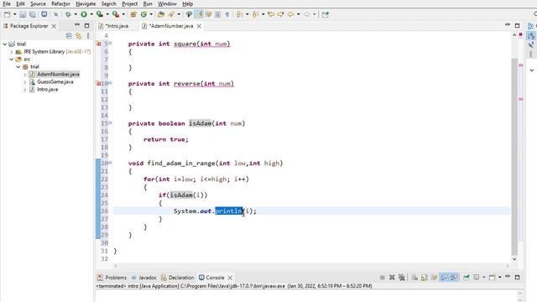Open the Source menu
This screenshot has width=537, height=302.
point(38,3)
